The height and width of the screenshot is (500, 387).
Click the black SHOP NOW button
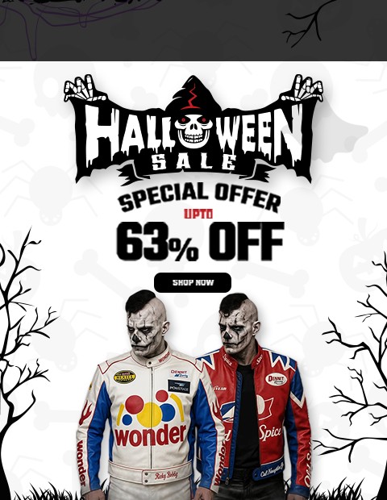tap(193, 282)
